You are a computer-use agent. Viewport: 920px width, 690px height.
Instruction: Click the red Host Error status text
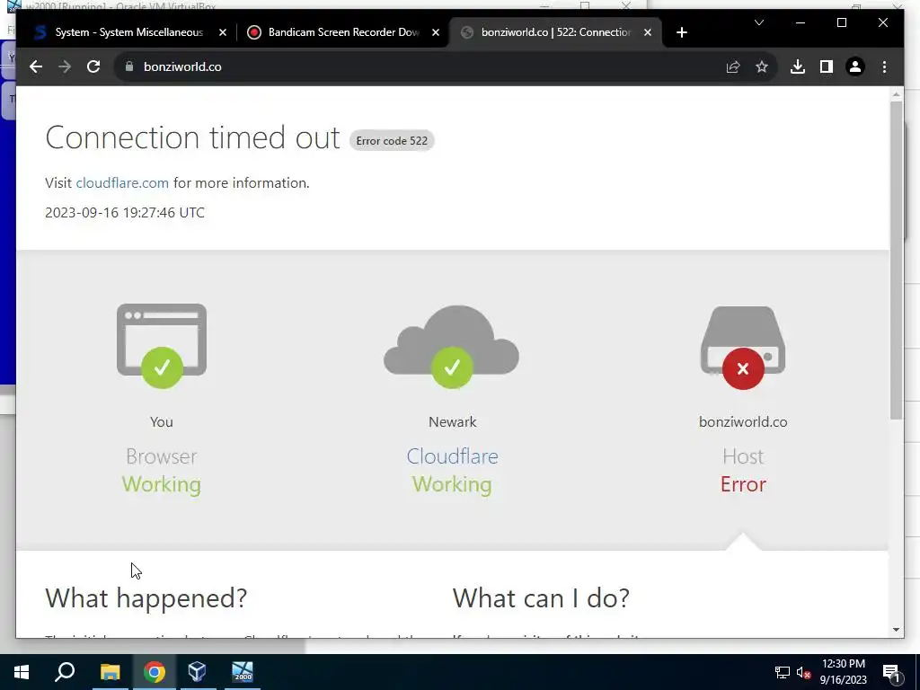point(743,484)
